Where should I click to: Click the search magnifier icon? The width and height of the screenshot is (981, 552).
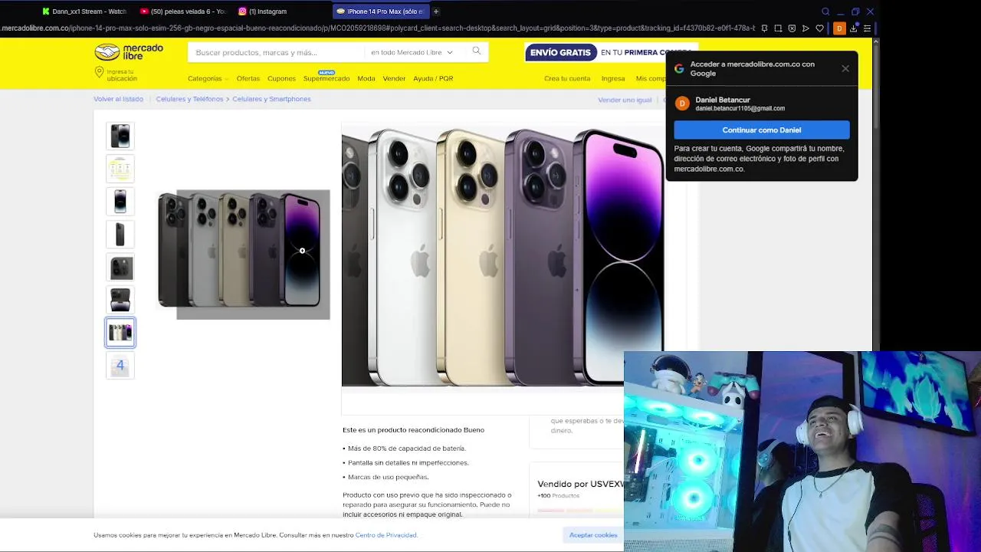477,51
